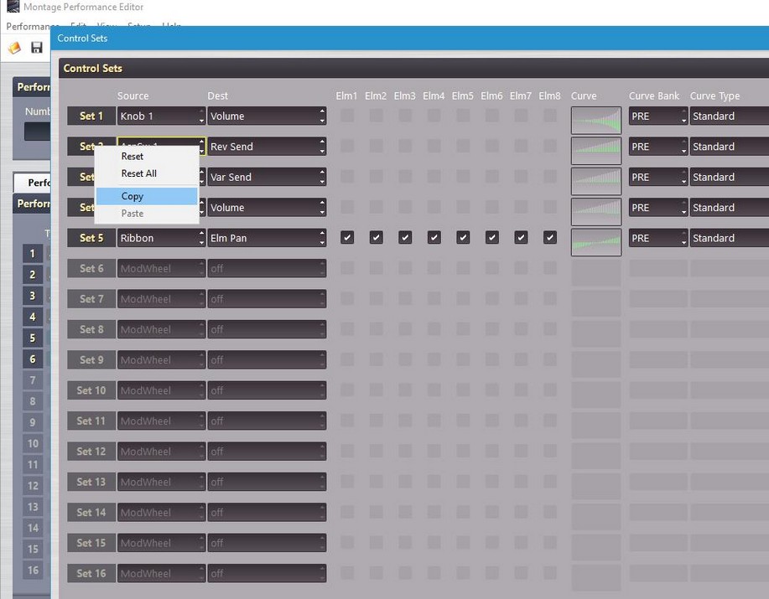Uncheck Elm1 for Set 5
The width and height of the screenshot is (769, 599).
347,238
